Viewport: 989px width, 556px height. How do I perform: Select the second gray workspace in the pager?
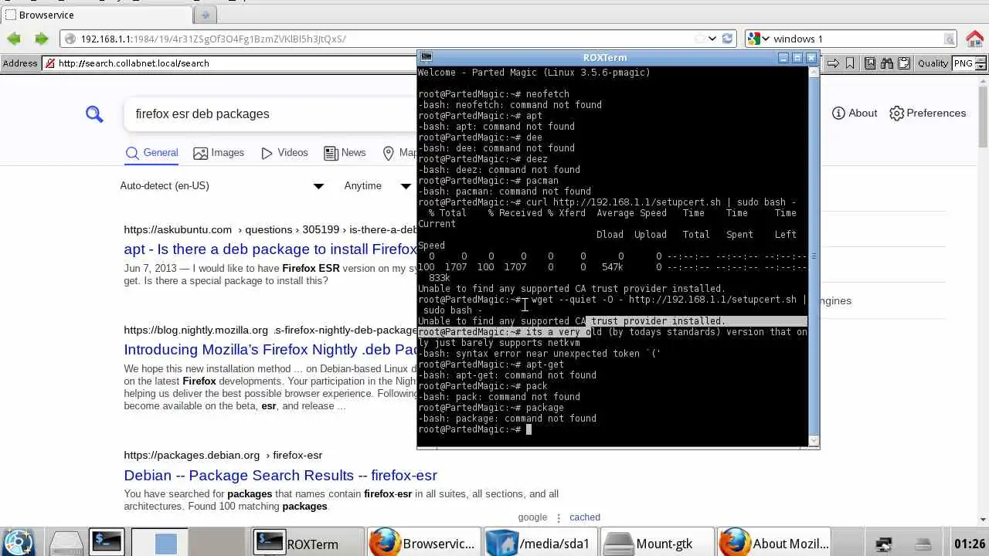pyautogui.click(x=217, y=544)
